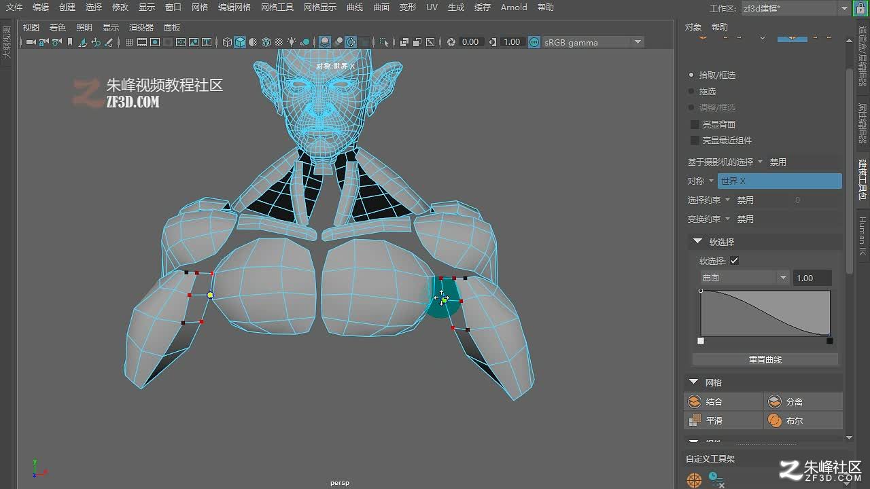Toggle the viewport Grid icon
Image resolution: width=870 pixels, height=489 pixels.
click(129, 42)
